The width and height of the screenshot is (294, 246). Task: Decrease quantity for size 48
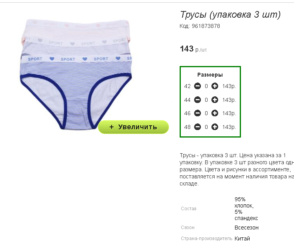click(x=197, y=127)
